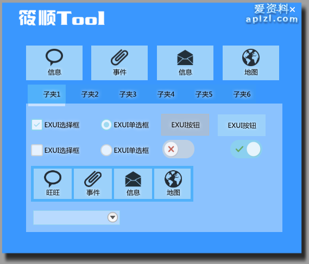Open the speech bubble 信息 tile in the top row
Viewport: 309px width, 264px height.
pos(54,63)
